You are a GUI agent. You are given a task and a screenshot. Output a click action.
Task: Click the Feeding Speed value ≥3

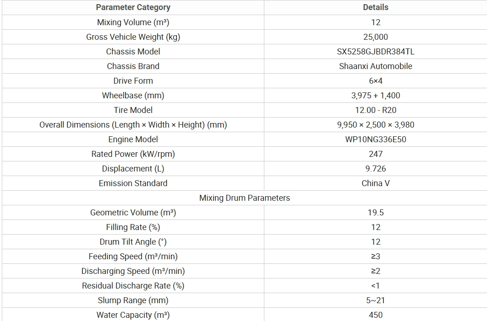click(376, 257)
